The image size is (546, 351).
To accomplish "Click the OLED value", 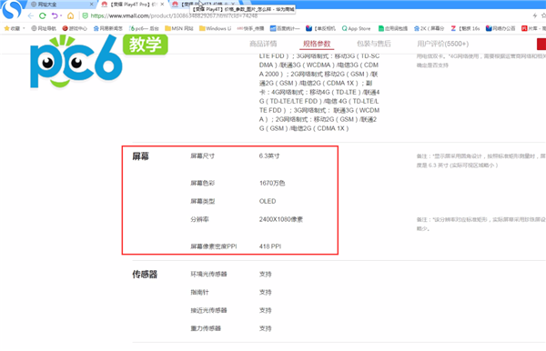I will (x=268, y=201).
